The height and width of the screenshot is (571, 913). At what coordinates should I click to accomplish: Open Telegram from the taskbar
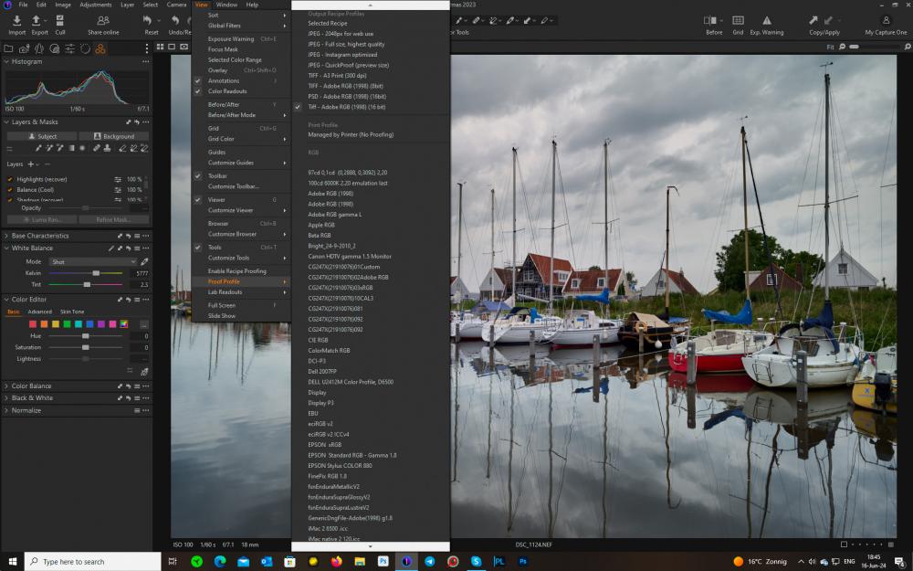[x=430, y=562]
